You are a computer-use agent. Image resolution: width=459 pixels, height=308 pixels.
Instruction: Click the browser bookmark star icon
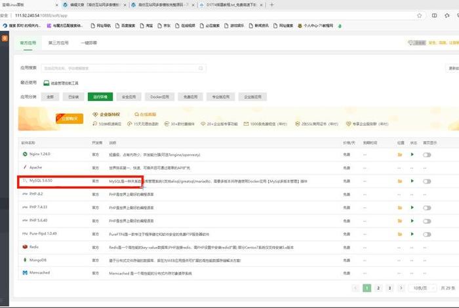pyautogui.click(x=419, y=16)
